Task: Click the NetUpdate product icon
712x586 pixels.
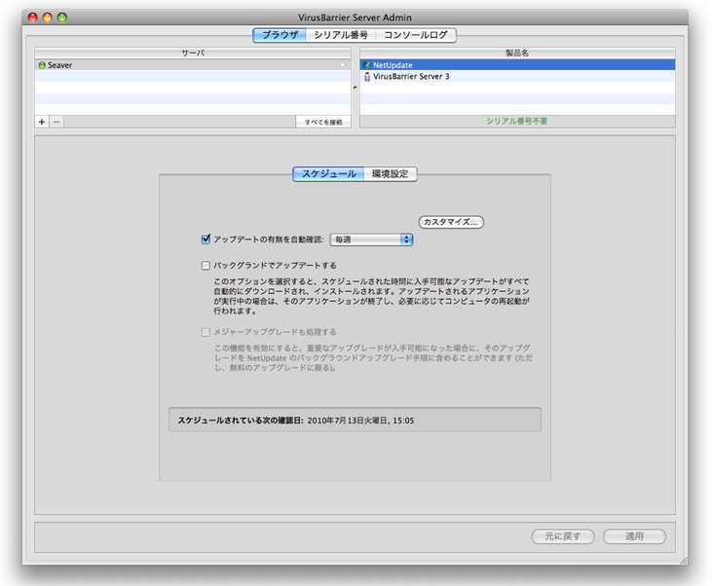Action: (x=367, y=65)
